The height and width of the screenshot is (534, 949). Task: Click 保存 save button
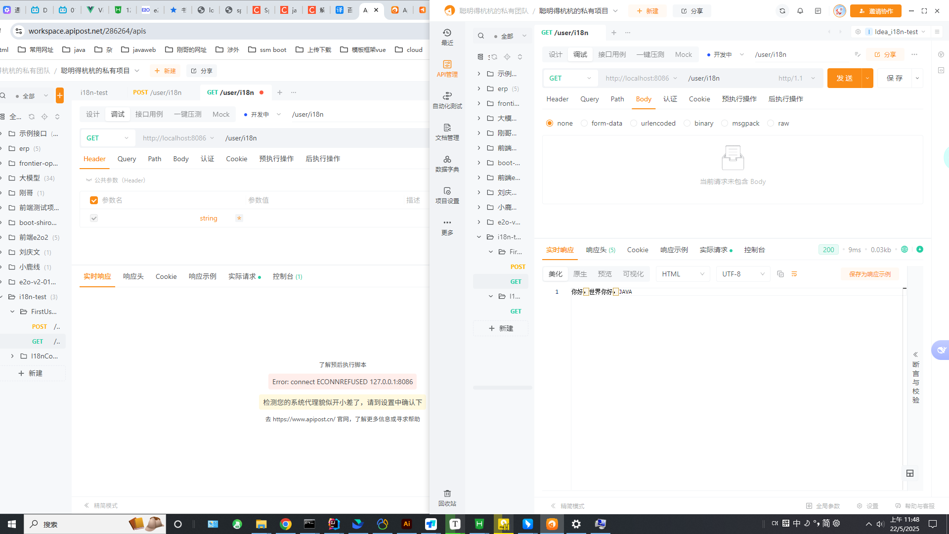pyautogui.click(x=895, y=78)
